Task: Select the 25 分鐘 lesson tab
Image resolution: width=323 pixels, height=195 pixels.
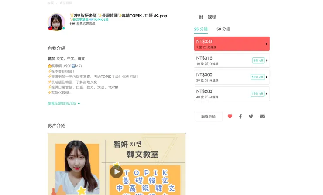Action: [201, 29]
